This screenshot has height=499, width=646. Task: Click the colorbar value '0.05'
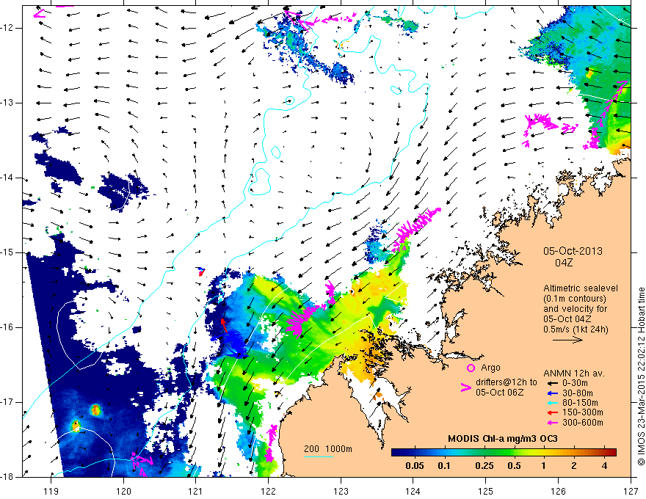coord(415,466)
